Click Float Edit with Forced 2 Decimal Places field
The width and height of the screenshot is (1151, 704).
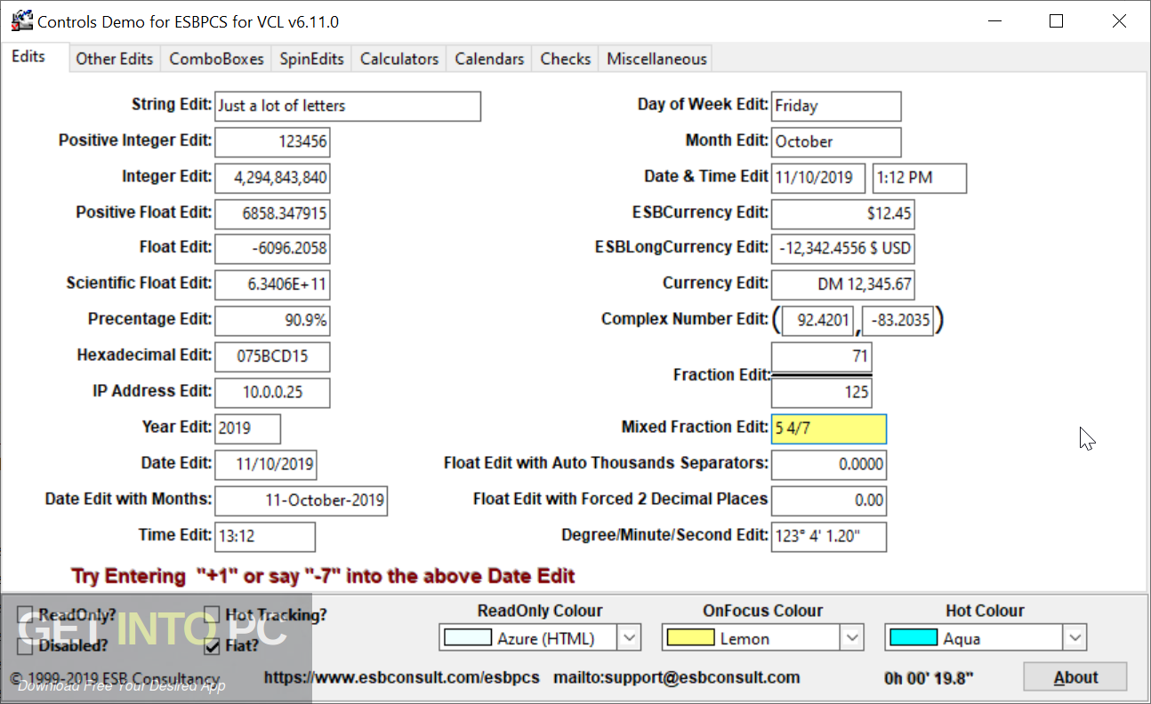point(829,500)
